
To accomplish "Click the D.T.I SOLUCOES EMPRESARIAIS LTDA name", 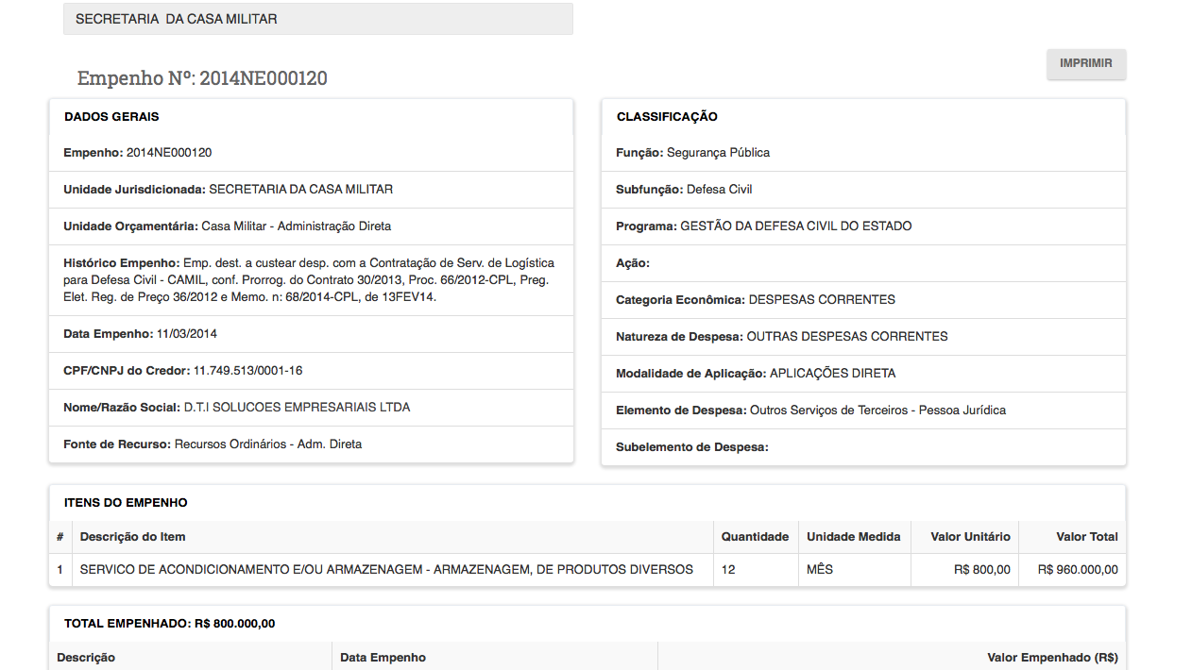I will (297, 408).
